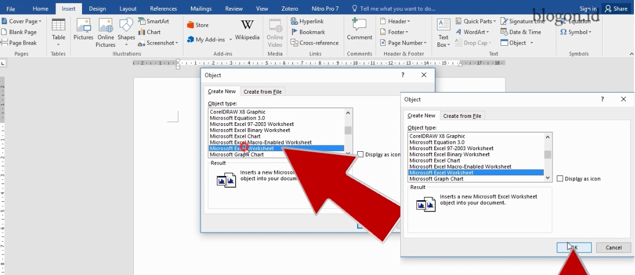Open the Office Store add-ins

pos(197,25)
